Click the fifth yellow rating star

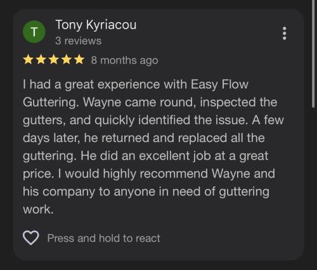pyautogui.click(x=79, y=60)
